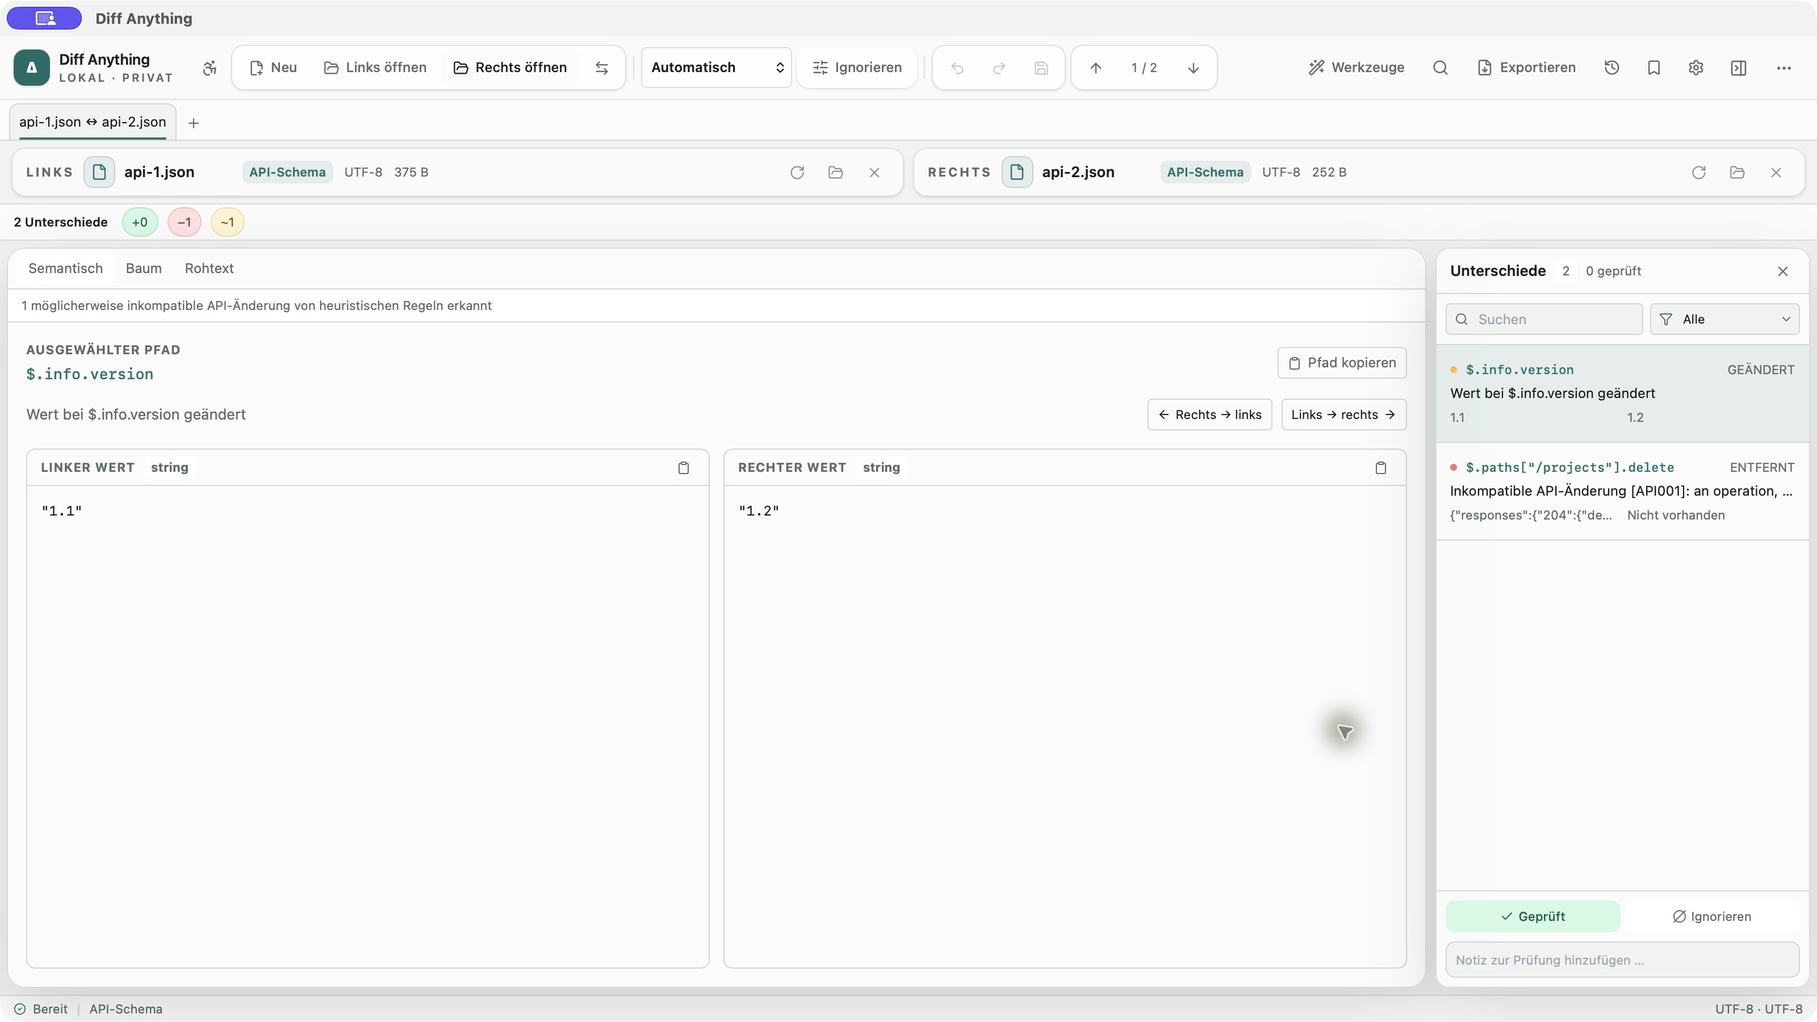Click the redo arrow icon
This screenshot has width=1817, height=1022.
(999, 68)
